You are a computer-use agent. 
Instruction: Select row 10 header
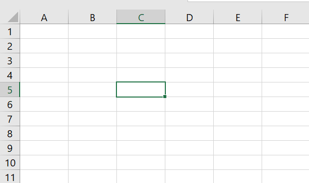point(10,162)
